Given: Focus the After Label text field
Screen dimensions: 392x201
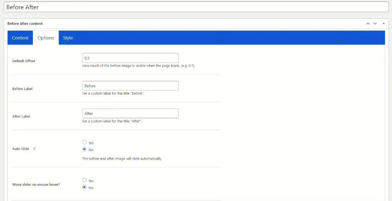Looking at the screenshot, I should 130,113.
